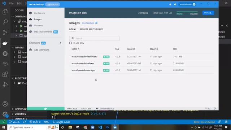The height and width of the screenshot is (130, 231).
Task: Select the wazuh/wazuh-manager image row
Action: 141,70
